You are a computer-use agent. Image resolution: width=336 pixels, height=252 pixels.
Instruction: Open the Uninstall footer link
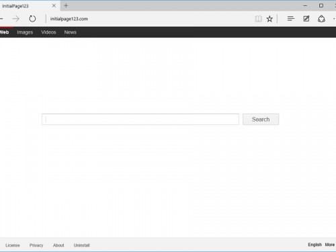[82, 245]
